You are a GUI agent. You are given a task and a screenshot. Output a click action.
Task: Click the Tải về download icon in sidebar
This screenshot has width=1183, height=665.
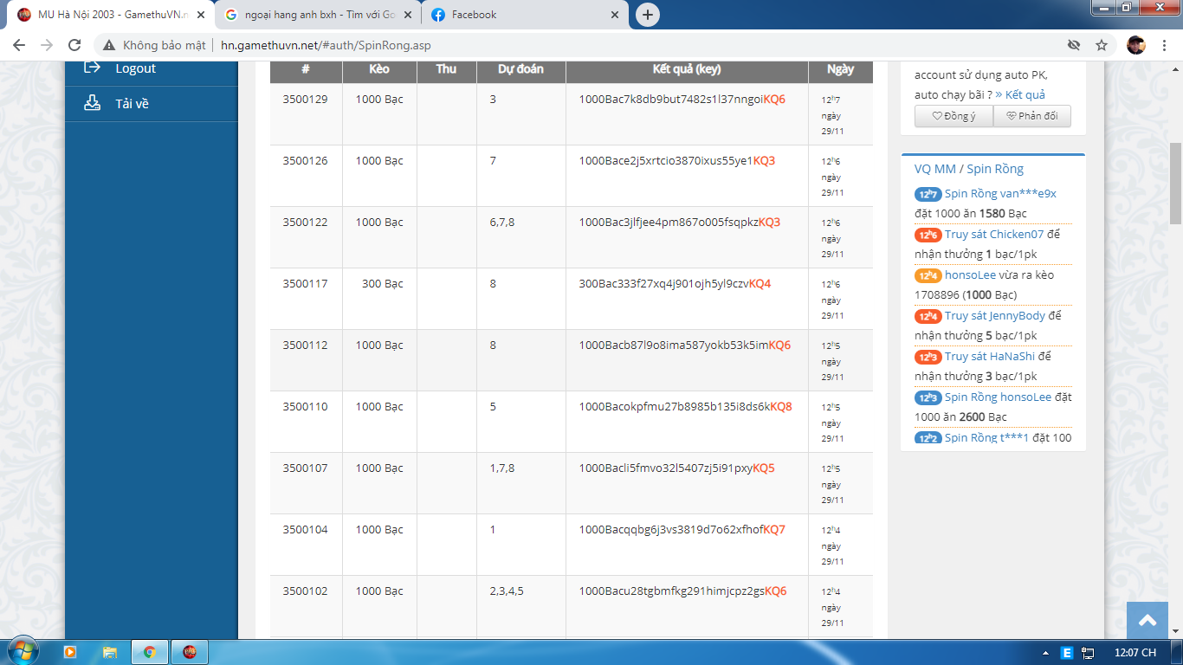92,103
